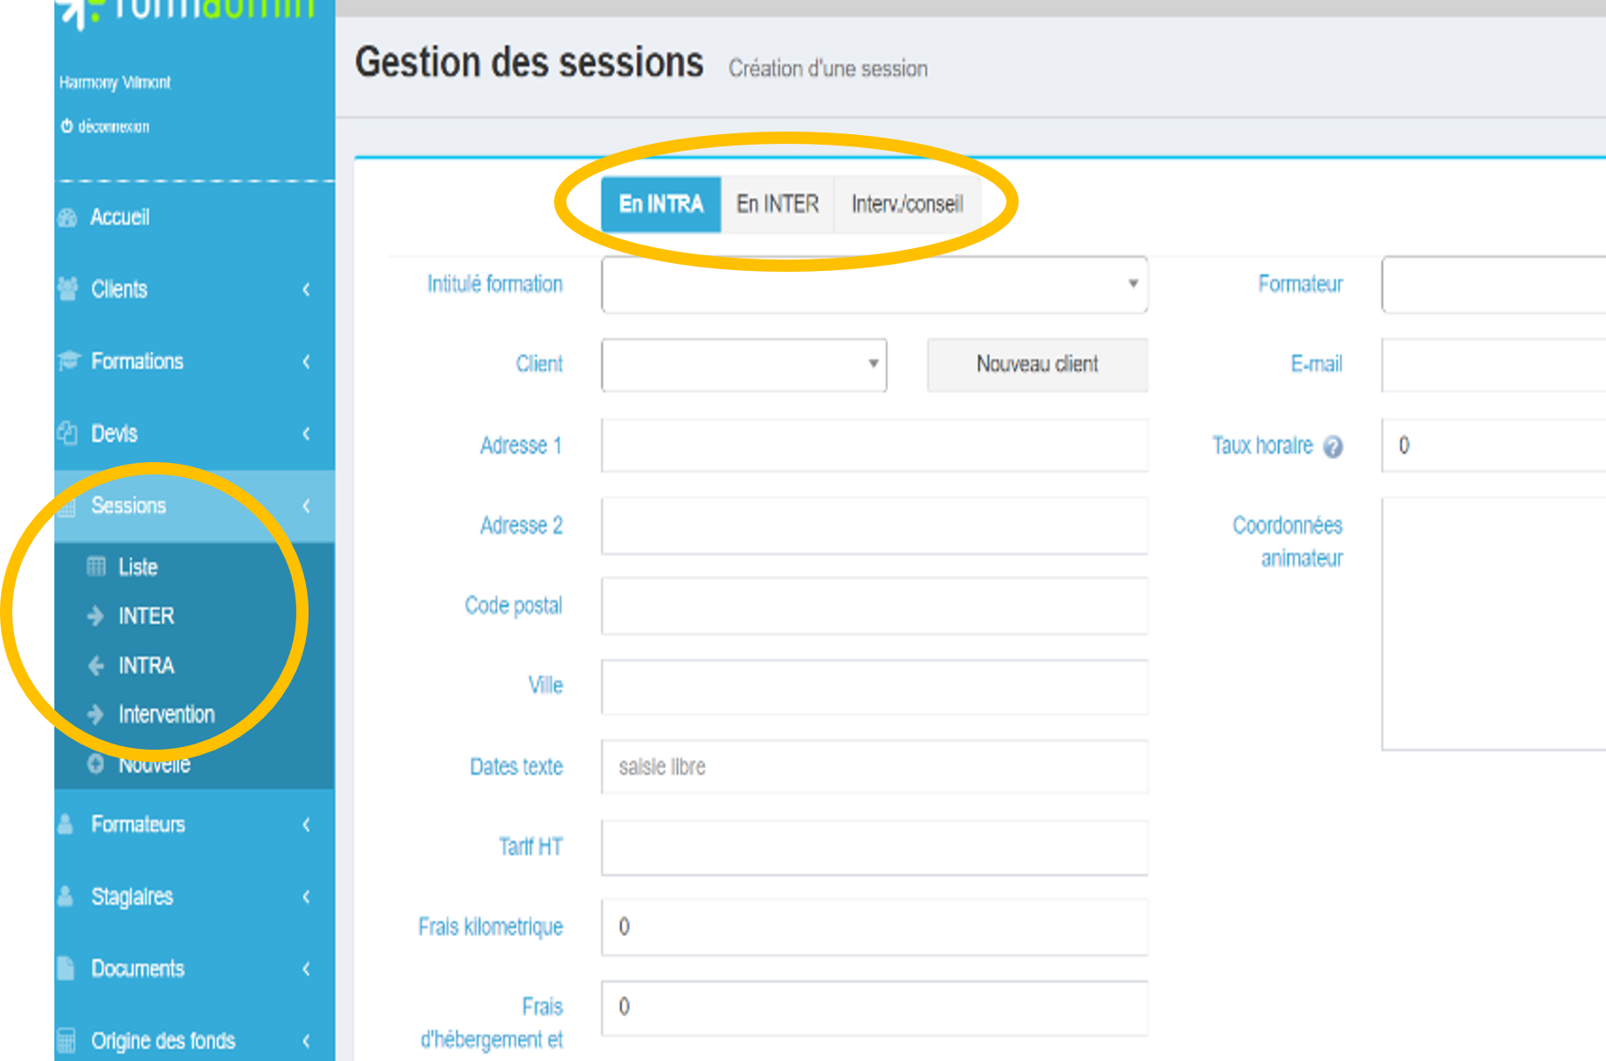Click the Accueil palette icon in sidebar
Viewport: 1606px width, 1061px height.
point(68,217)
